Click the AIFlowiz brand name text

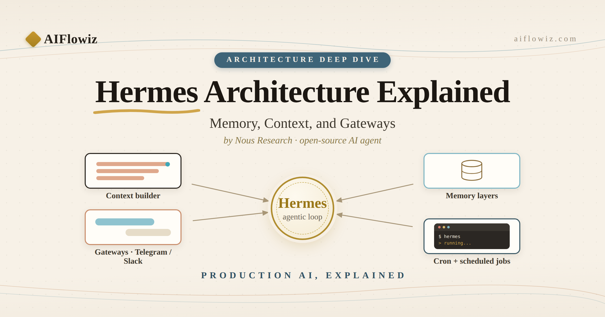click(x=71, y=39)
